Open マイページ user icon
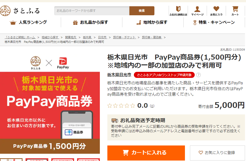 coord(197,11)
